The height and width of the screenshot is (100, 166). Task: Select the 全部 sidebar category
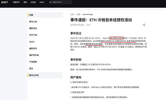coord(45,15)
